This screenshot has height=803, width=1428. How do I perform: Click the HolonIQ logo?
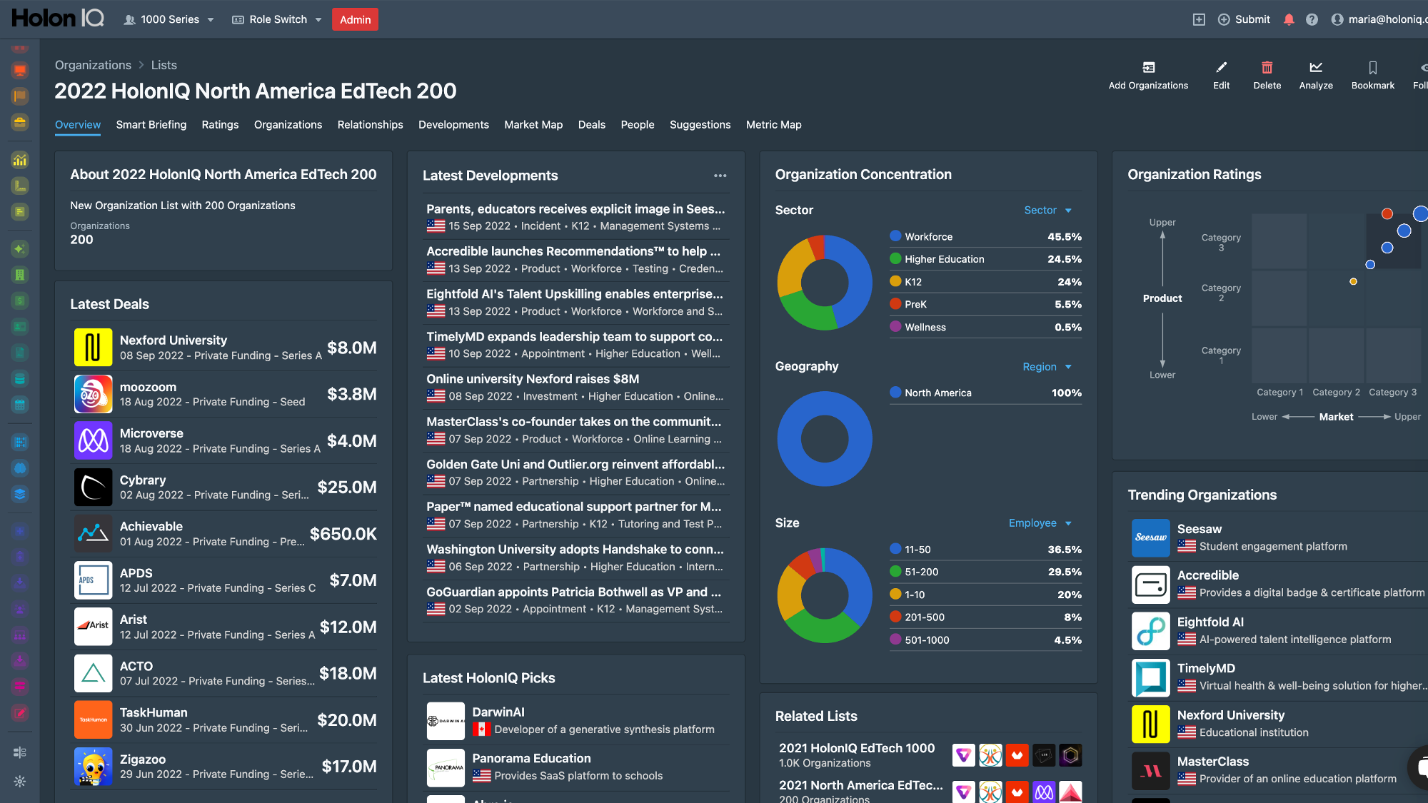click(58, 18)
